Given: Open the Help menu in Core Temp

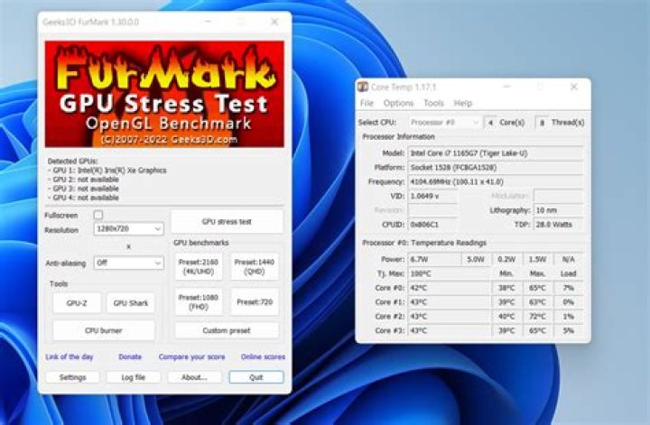Looking at the screenshot, I should (x=463, y=103).
